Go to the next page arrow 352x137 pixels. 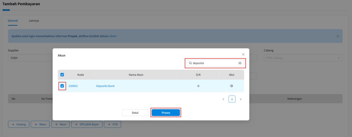point(241,99)
